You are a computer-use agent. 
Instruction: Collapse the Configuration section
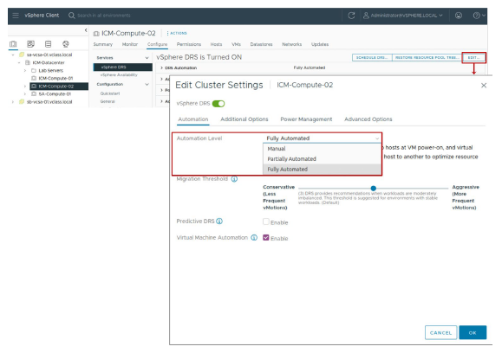pyautogui.click(x=147, y=84)
